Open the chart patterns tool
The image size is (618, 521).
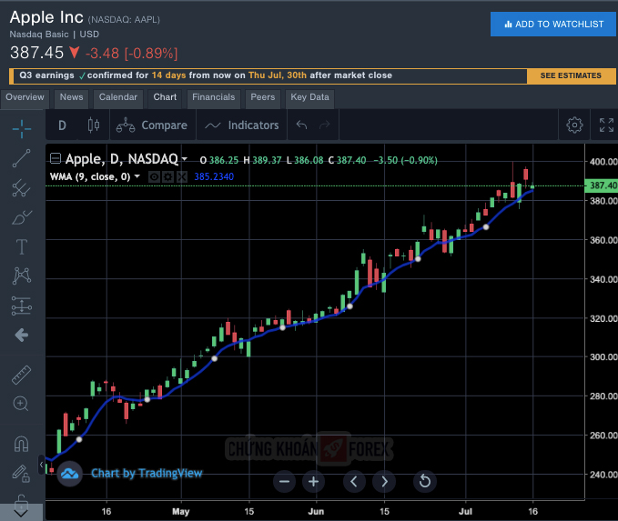[x=21, y=276]
